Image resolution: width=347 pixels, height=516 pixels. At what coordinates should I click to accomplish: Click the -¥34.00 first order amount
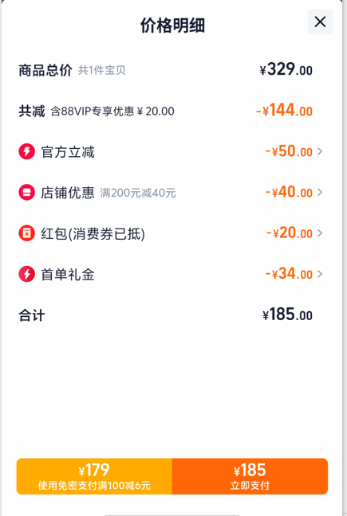[289, 274]
